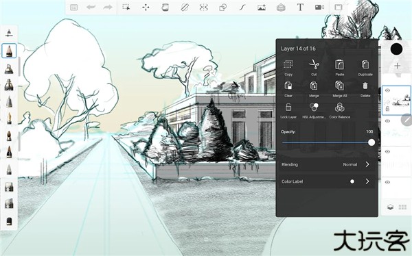This screenshot has height=256, width=412.
Task: Start time-lapse recording with camera icon
Action: pyautogui.click(x=319, y=8)
